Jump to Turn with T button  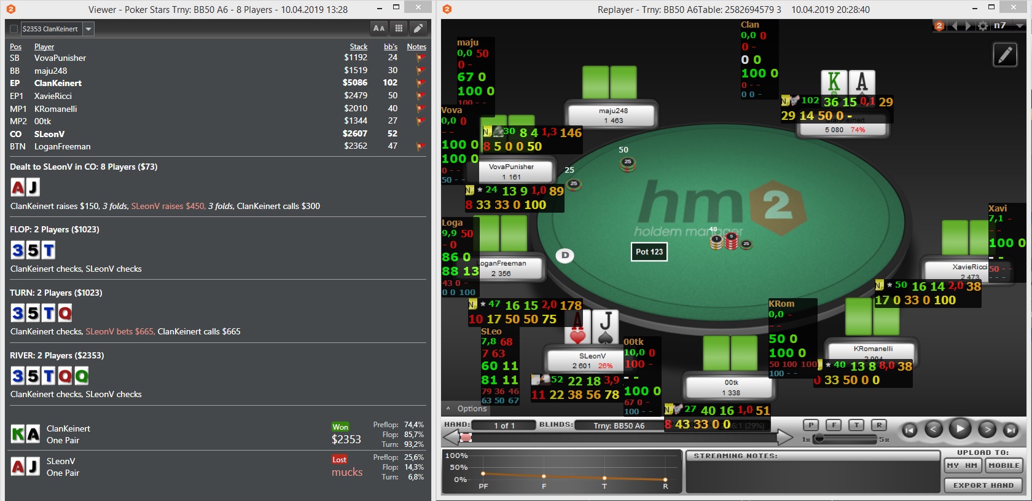(856, 425)
